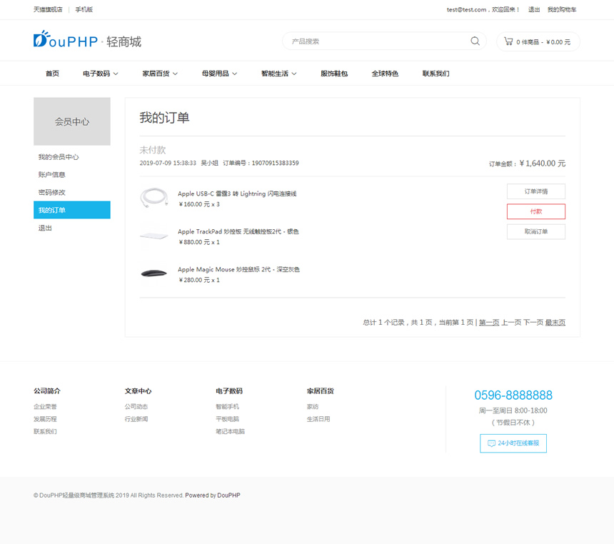Click footer heading 公司简介
Viewport: 614px width, 544px height.
pyautogui.click(x=47, y=391)
